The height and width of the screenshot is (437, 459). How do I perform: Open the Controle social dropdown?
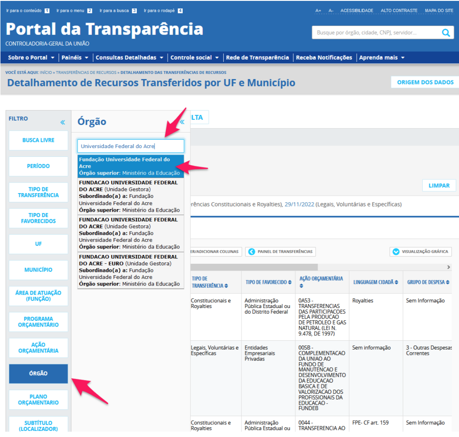click(x=194, y=57)
